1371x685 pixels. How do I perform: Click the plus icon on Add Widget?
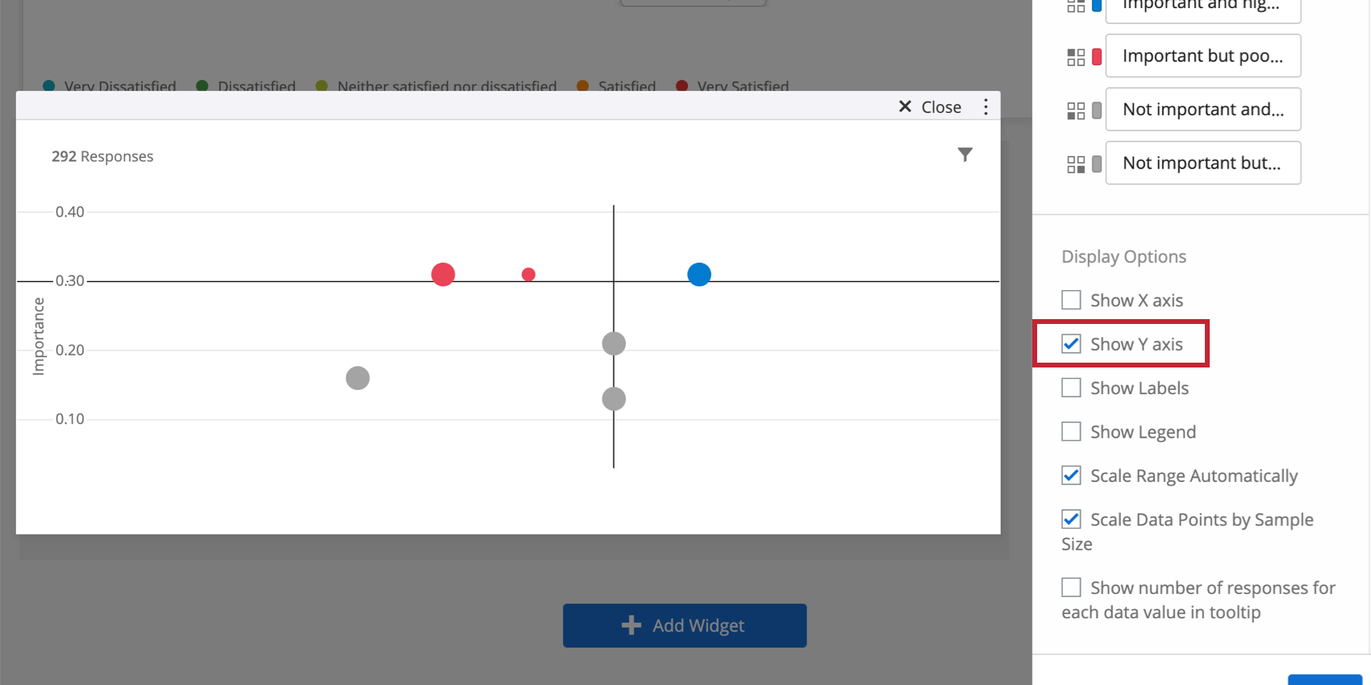click(631, 625)
